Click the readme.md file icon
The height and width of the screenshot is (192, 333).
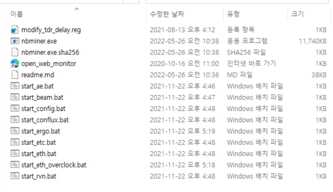point(15,75)
